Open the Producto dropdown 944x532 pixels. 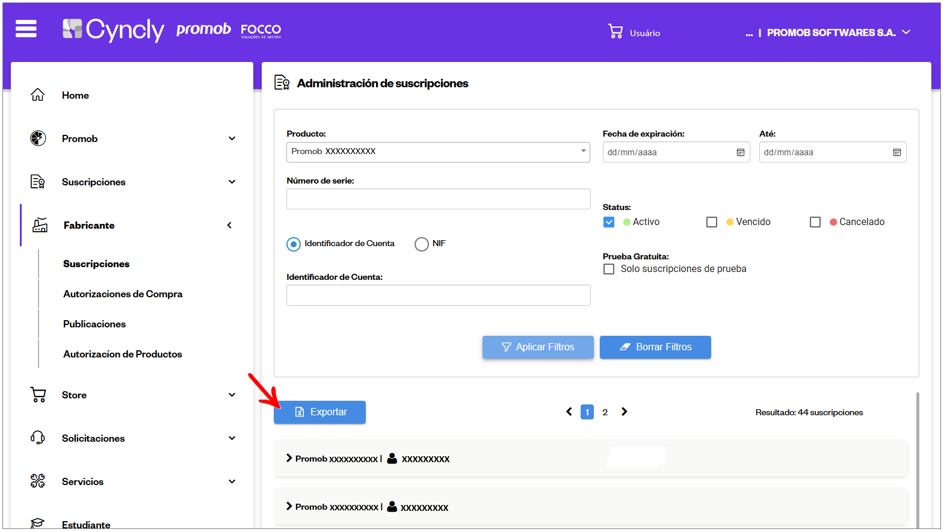438,152
